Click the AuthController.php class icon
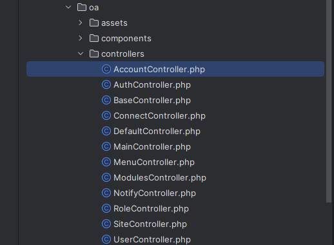334x245 pixels. coord(106,84)
